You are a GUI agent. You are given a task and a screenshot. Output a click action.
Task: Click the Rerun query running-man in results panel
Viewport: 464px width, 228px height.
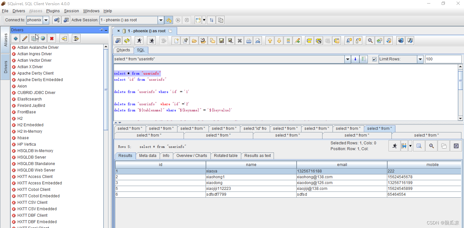(394, 146)
